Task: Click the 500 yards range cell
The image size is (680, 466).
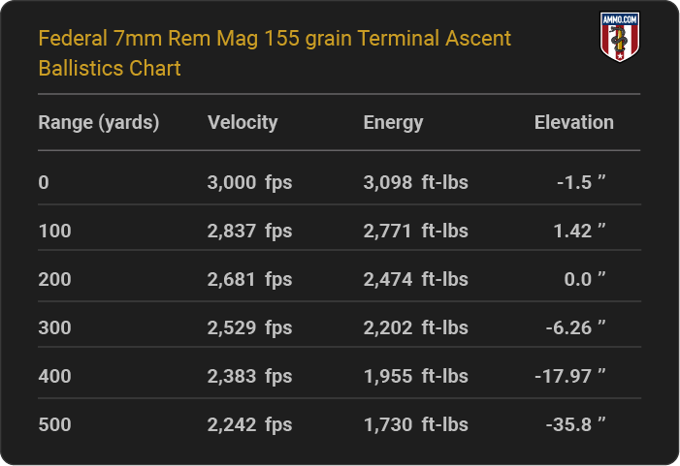Action: click(54, 424)
